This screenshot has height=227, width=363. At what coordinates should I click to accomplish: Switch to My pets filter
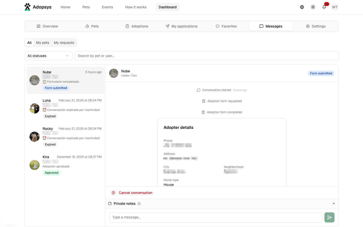[43, 42]
